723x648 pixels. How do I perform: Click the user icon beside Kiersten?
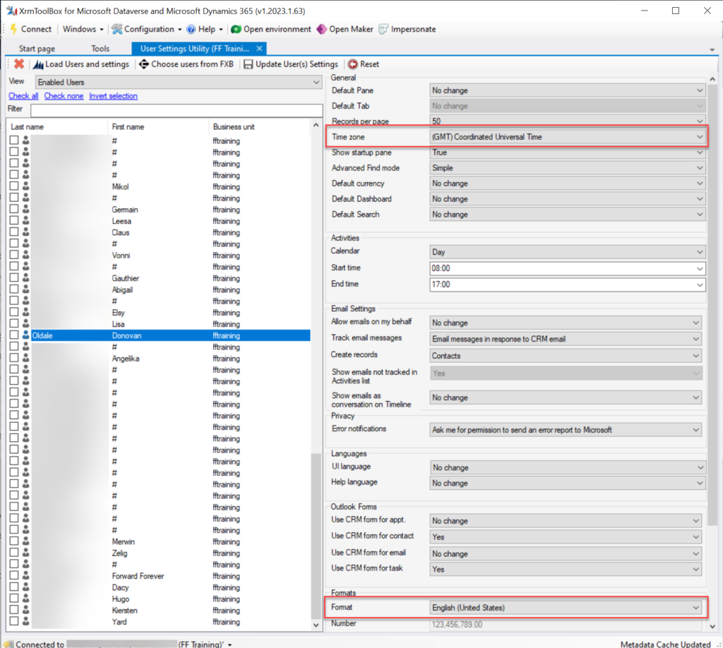[x=26, y=610]
